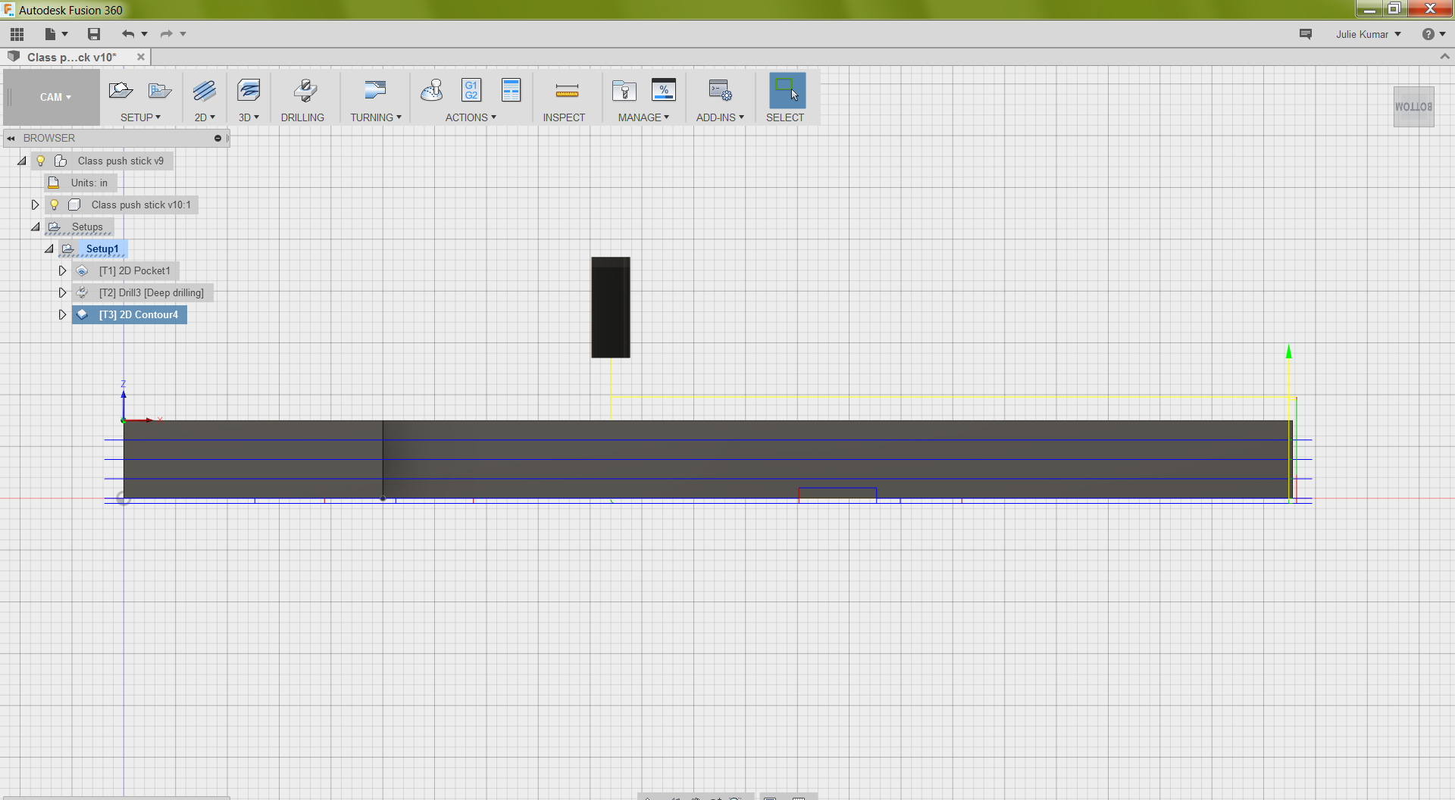Collapse the BROWSER panel with double arrows
Screen dimensions: 1455x800
click(x=11, y=138)
